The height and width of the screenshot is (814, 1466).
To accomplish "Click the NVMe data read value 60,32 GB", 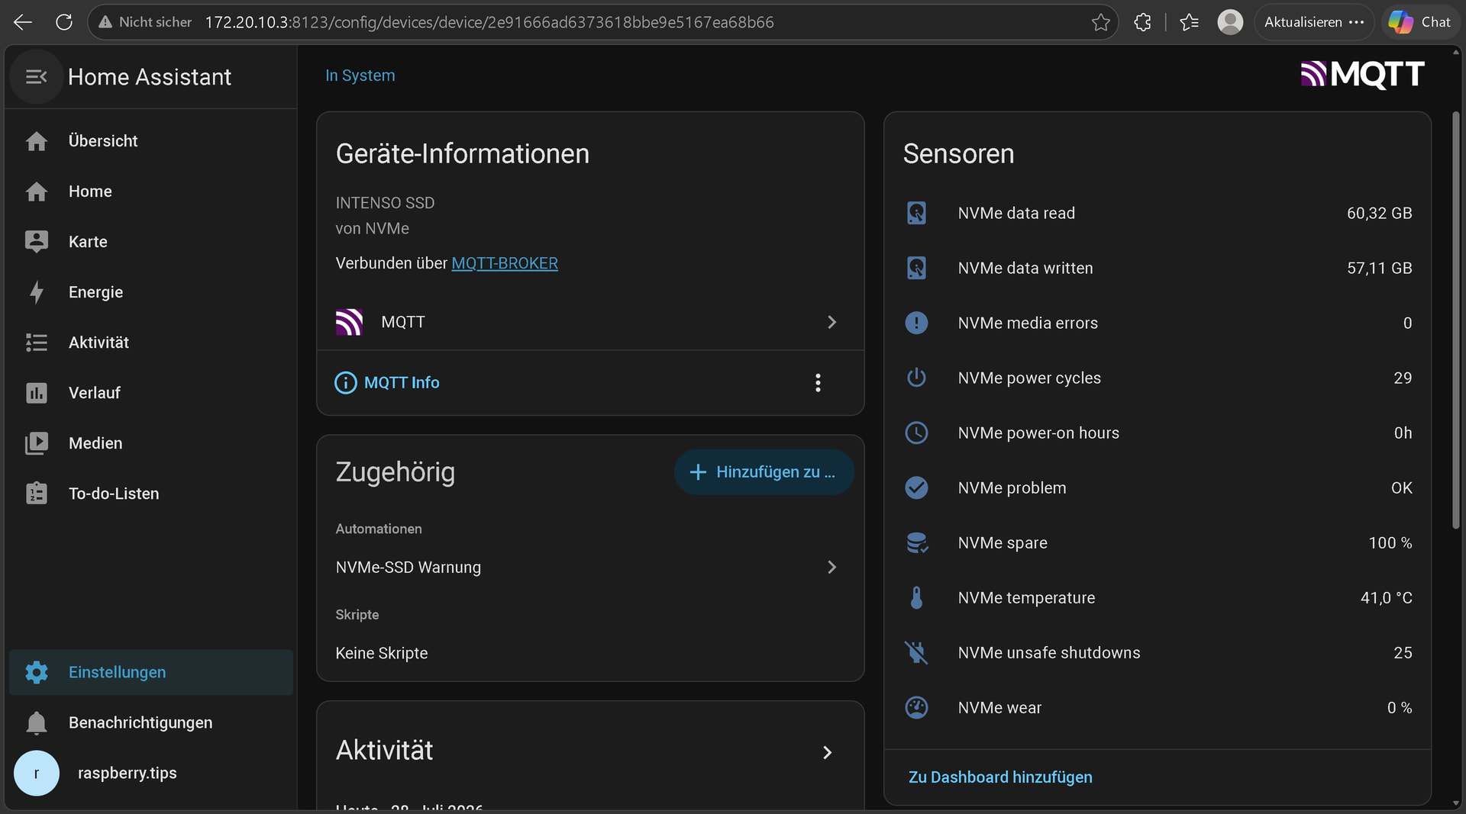I will (1379, 213).
